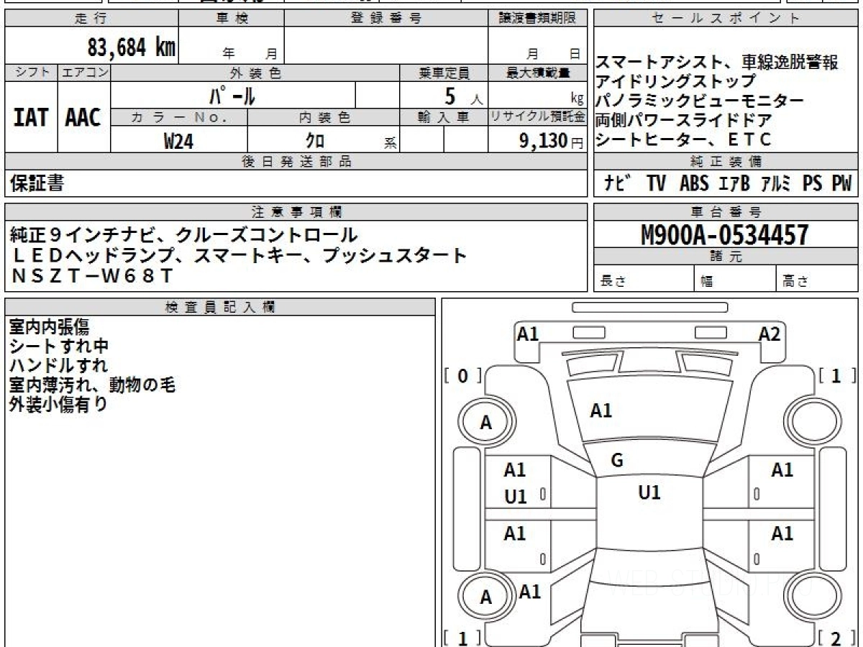Click the [ 0 ] tyre indicator

click(462, 376)
